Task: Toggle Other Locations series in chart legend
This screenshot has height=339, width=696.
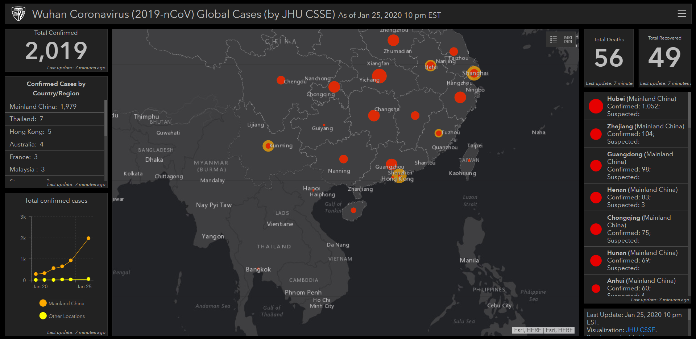Action: coord(62,316)
